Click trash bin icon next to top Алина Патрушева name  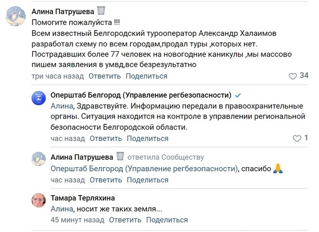(101, 11)
